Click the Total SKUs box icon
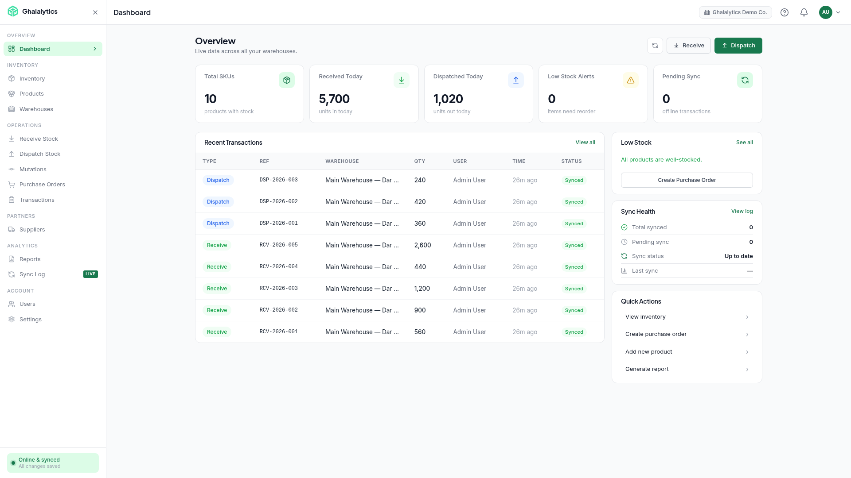Image resolution: width=851 pixels, height=478 pixels. pos(286,80)
